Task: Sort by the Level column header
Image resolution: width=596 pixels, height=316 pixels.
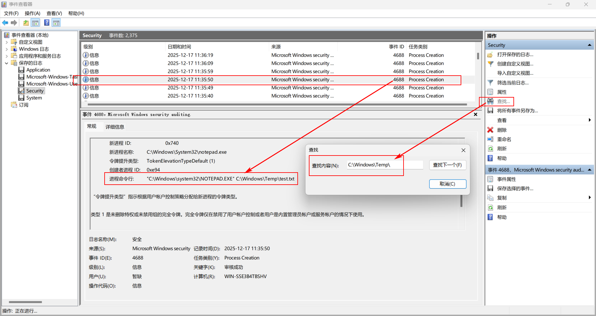Action: pos(124,47)
